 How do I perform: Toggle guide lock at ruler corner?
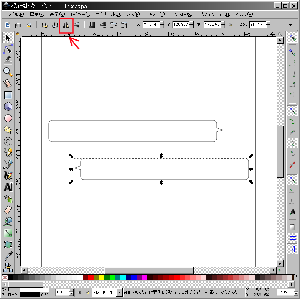click(x=18, y=34)
